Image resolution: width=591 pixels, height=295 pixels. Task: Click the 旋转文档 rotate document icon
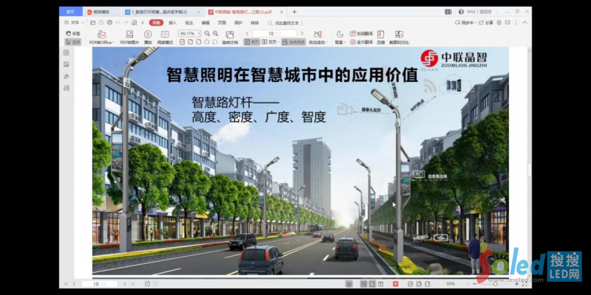coord(230,35)
